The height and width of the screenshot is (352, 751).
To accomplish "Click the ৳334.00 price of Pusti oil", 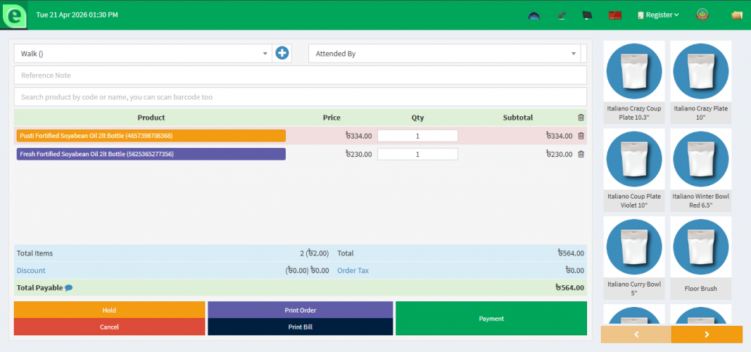I will pos(358,136).
